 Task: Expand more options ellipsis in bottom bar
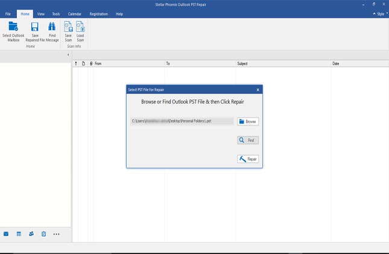pyautogui.click(x=57, y=233)
